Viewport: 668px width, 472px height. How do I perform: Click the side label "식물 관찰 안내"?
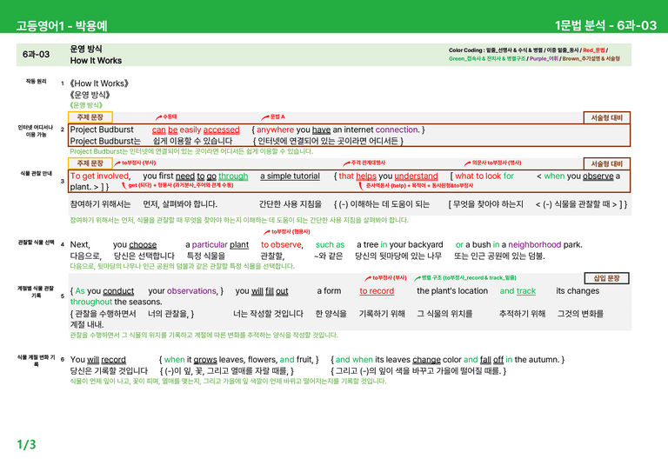[37, 173]
